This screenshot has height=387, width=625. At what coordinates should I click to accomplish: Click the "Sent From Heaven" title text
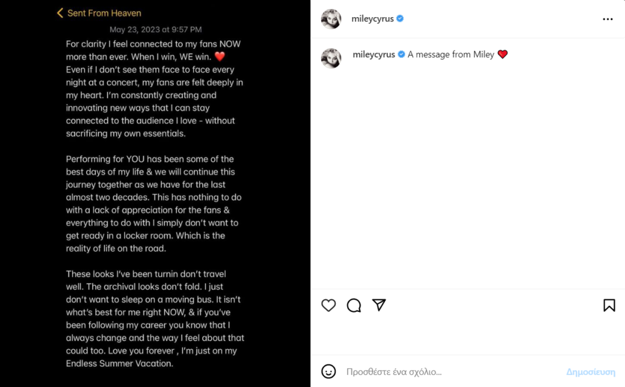(x=104, y=13)
